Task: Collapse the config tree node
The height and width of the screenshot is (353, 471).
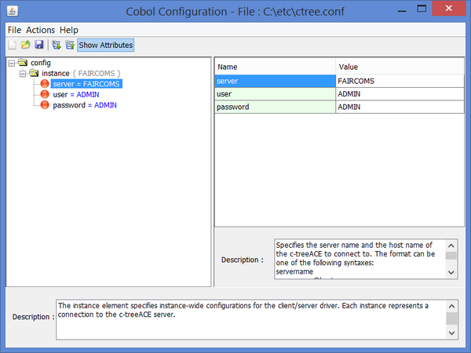Action: (x=12, y=63)
